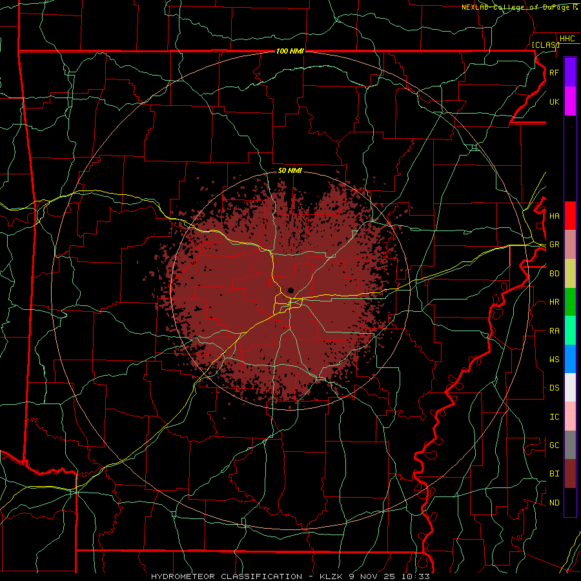Click the [CLAS] units label
The image size is (581, 581).
(545, 45)
